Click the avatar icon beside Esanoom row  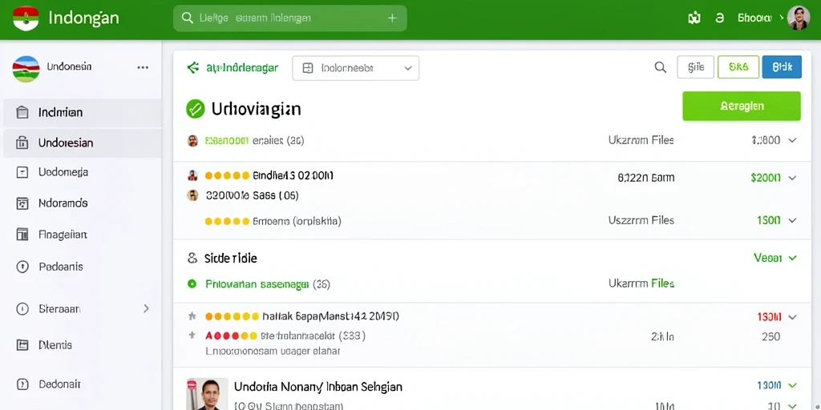pyautogui.click(x=192, y=140)
